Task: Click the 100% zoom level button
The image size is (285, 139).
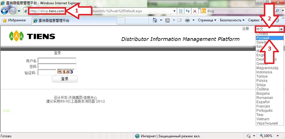Action: pos(266,136)
